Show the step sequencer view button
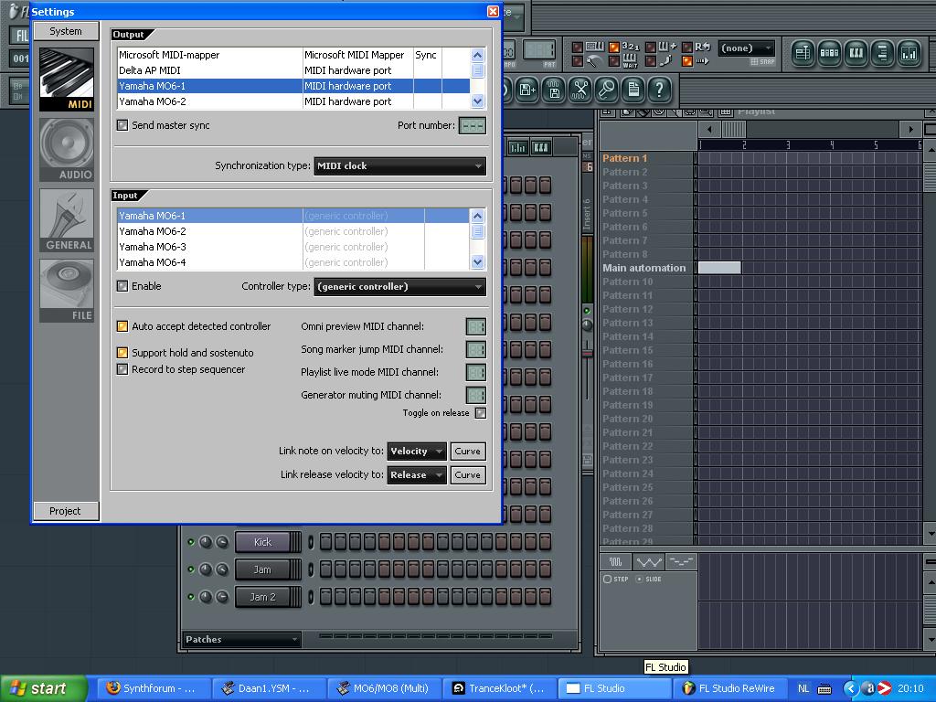 click(829, 54)
